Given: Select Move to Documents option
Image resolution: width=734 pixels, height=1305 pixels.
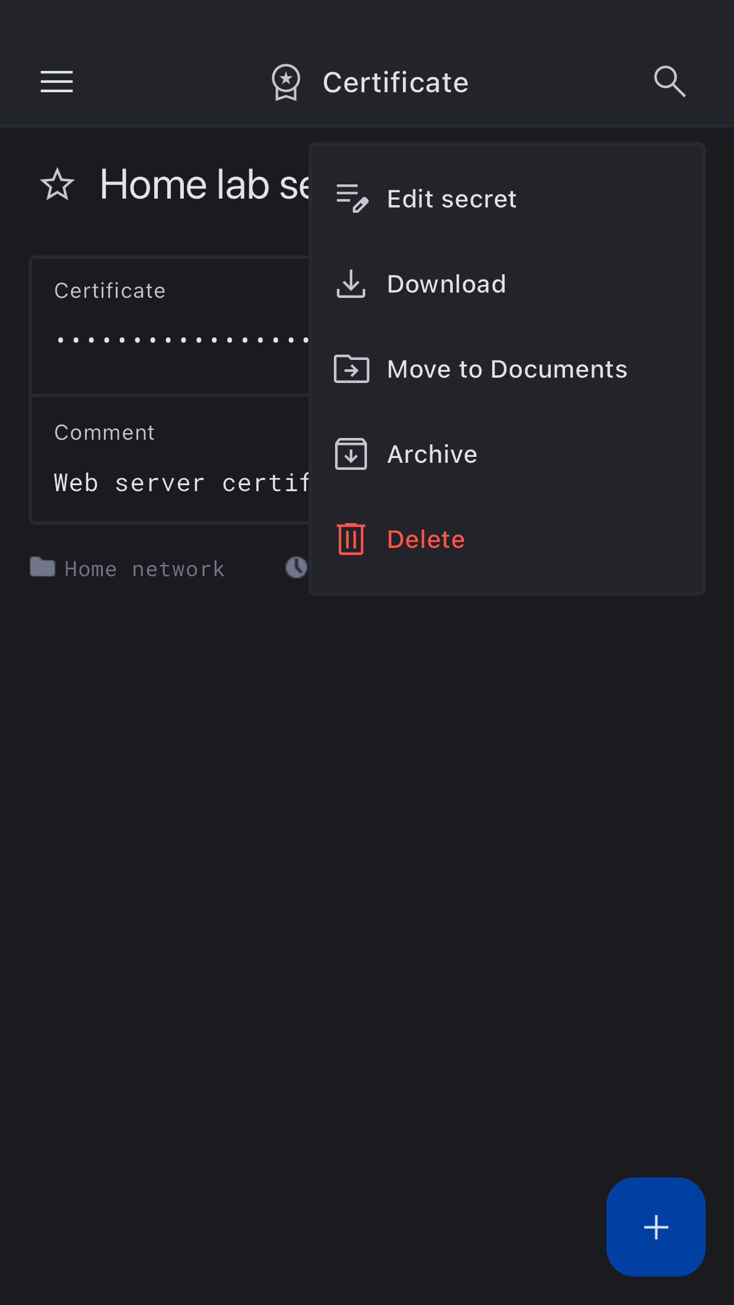Looking at the screenshot, I should 506,369.
